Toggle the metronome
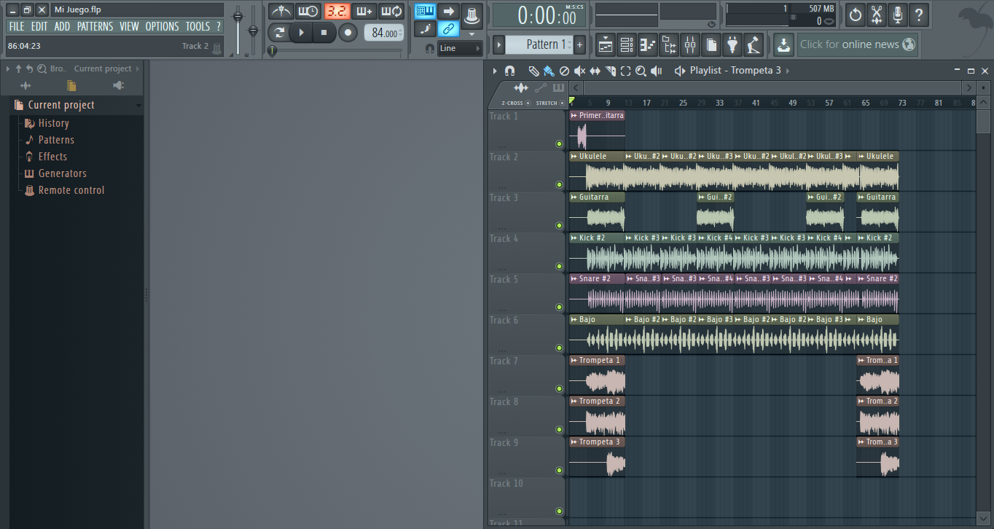 point(281,11)
